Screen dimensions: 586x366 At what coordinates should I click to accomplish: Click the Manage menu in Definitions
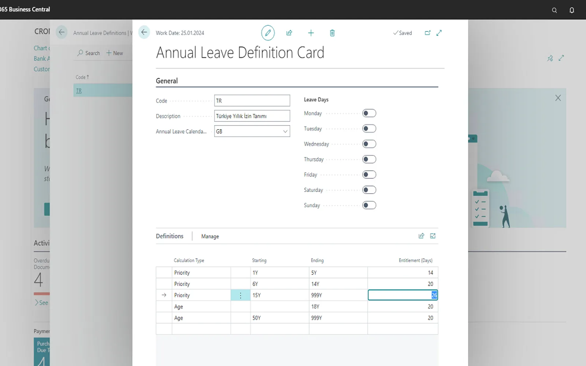pyautogui.click(x=210, y=236)
